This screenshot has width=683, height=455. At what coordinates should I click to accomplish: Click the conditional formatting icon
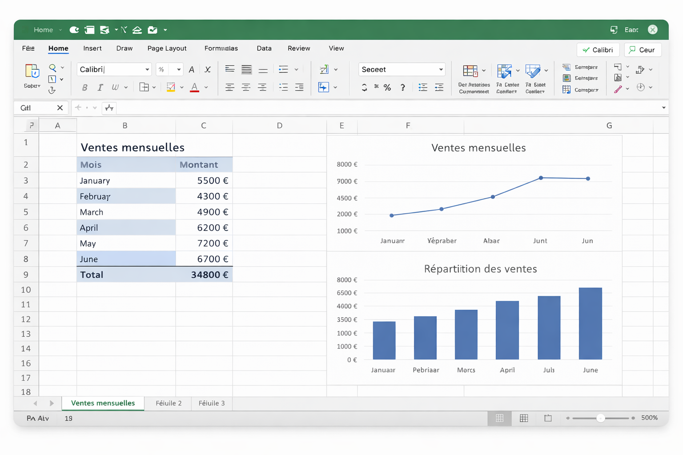pos(470,72)
